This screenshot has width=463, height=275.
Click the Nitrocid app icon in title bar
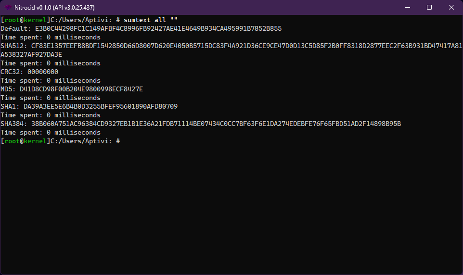9,7
